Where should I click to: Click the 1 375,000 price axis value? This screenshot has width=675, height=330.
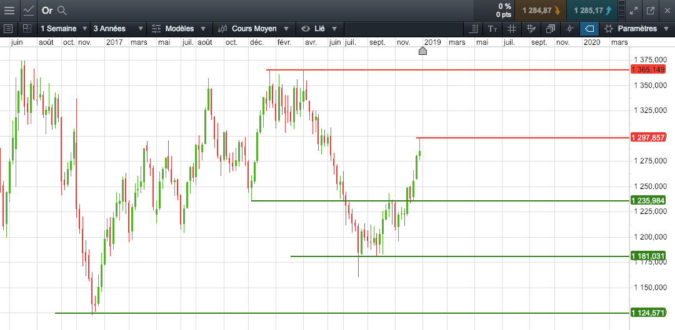pyautogui.click(x=651, y=60)
